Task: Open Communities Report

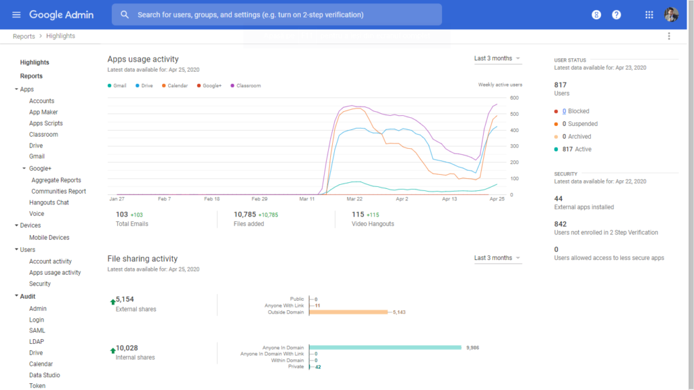Action: click(58, 192)
